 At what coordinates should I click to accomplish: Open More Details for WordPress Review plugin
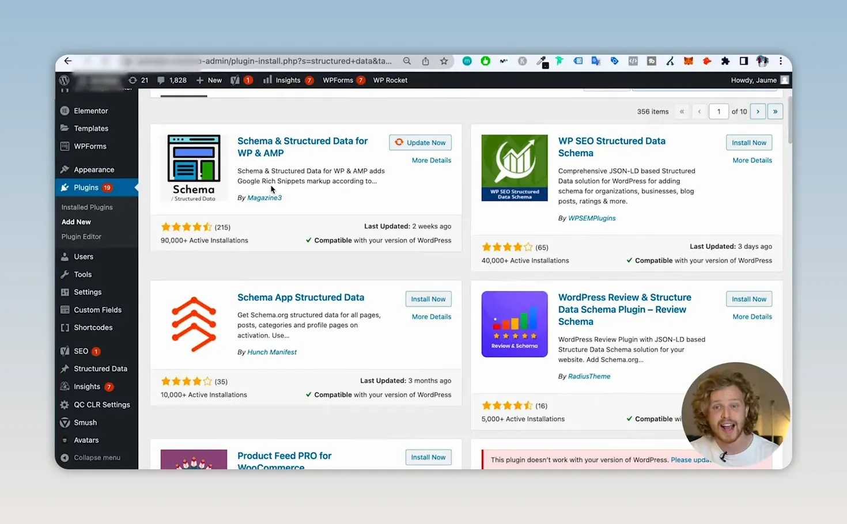tap(752, 317)
